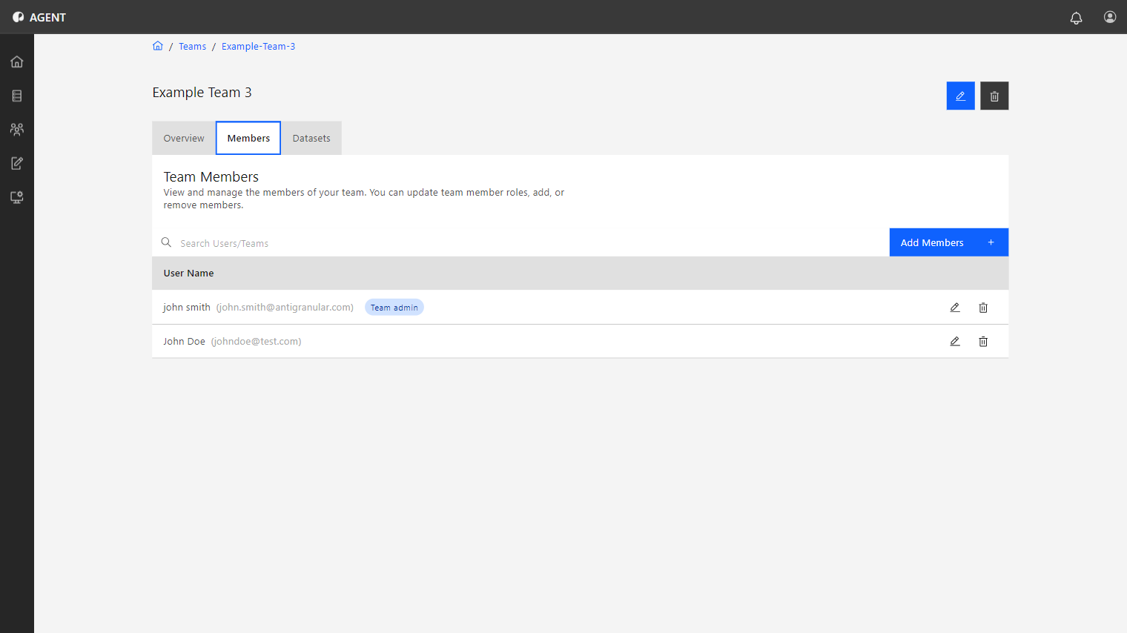Open notifications bell
This screenshot has height=633, width=1127.
coord(1076,18)
